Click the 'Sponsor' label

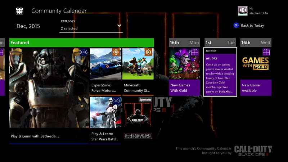point(145,100)
